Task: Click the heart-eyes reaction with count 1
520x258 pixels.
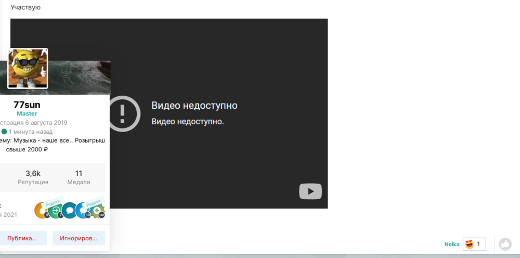Action: click(x=474, y=244)
